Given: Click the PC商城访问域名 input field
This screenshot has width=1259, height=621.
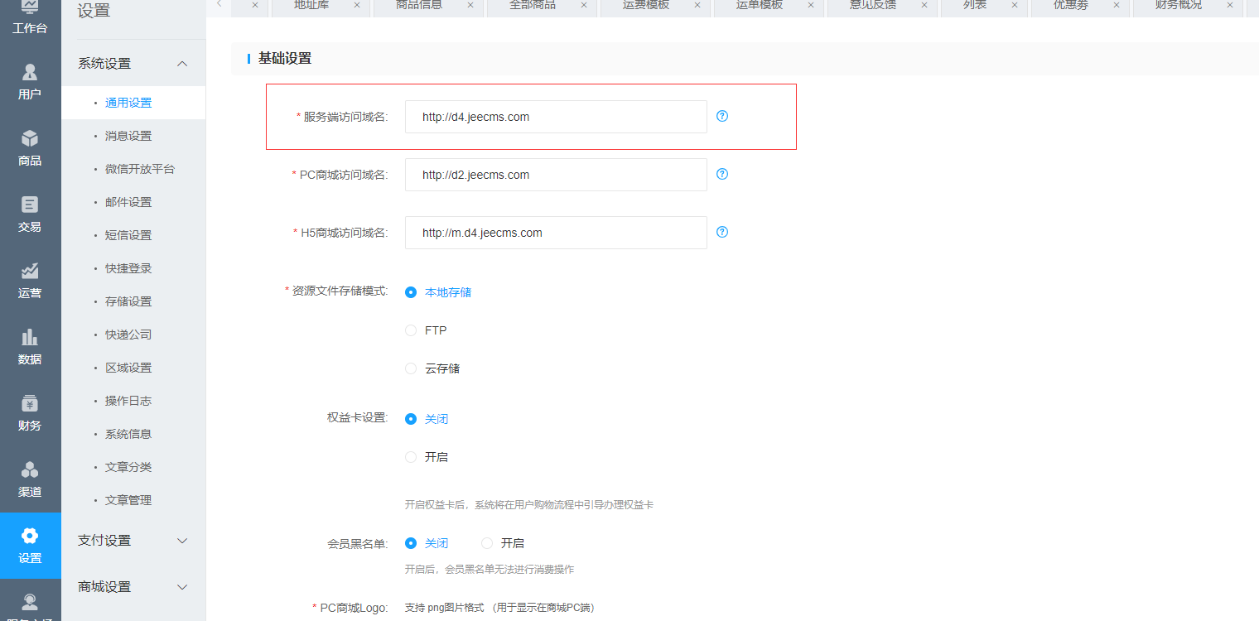Looking at the screenshot, I should click(556, 175).
